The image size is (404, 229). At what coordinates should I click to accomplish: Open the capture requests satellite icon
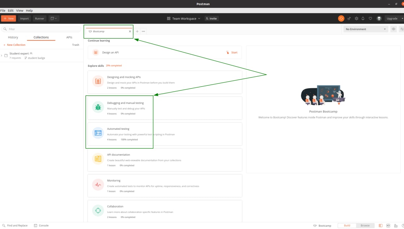[349, 19]
